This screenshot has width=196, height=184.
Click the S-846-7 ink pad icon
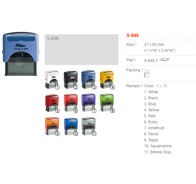[x=165, y=59]
